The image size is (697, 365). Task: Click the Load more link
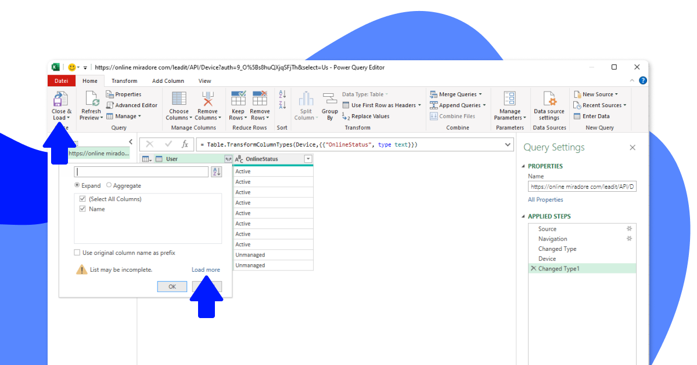(x=207, y=269)
